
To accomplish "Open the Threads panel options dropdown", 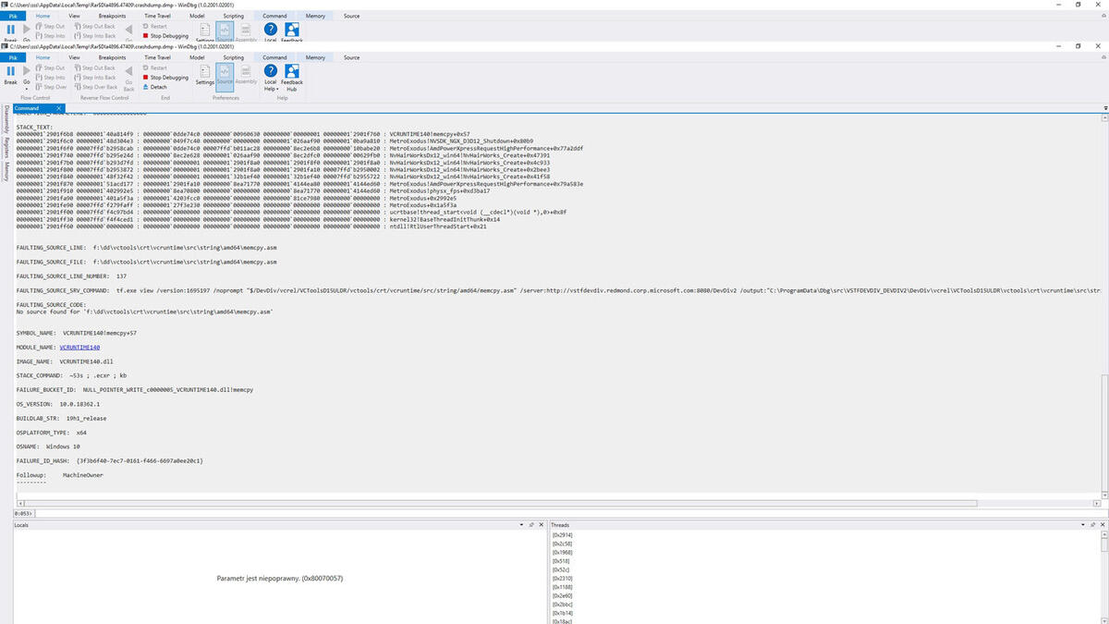I will [x=1083, y=525].
